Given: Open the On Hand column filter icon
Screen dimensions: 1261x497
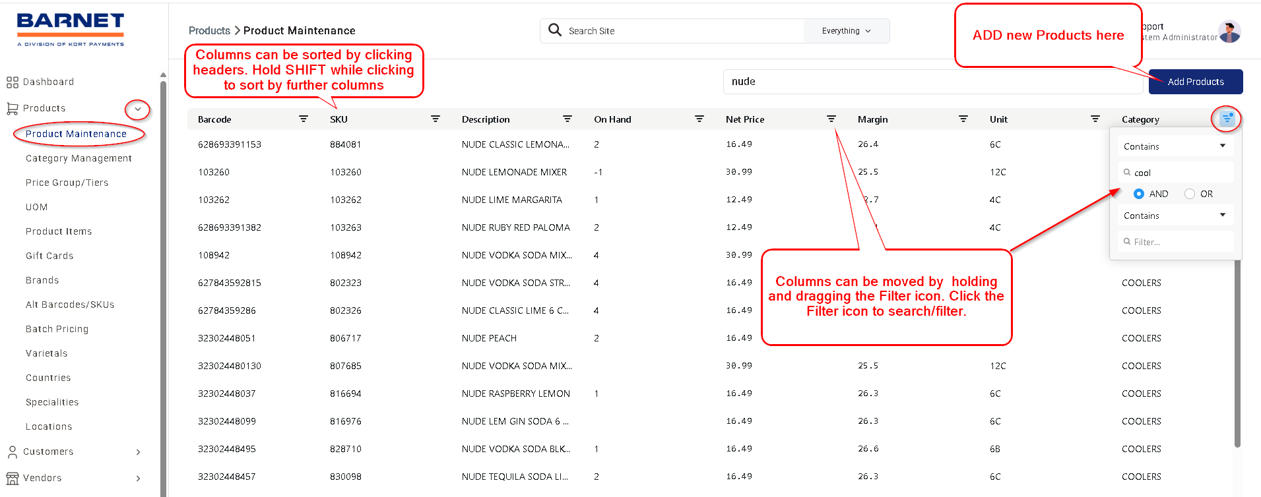Looking at the screenshot, I should point(699,119).
